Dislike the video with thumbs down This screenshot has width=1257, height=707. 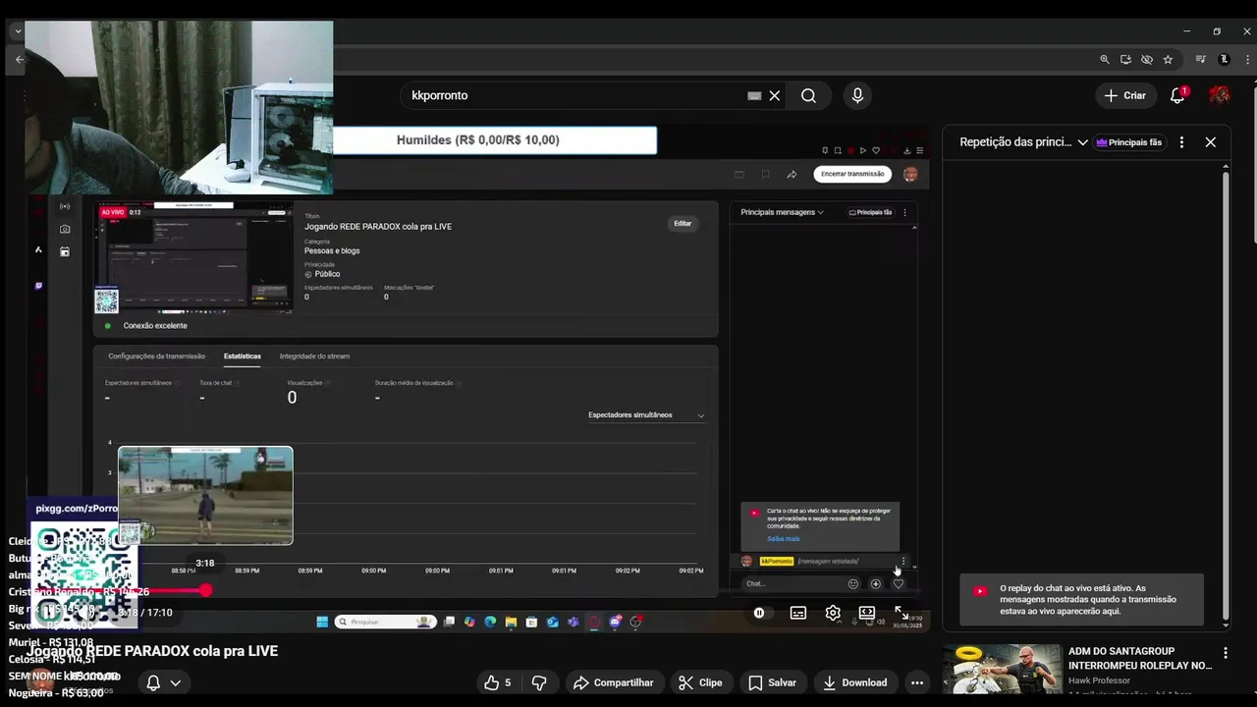click(539, 682)
